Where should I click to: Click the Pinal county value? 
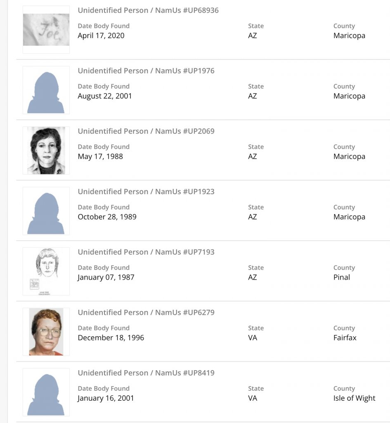click(342, 277)
